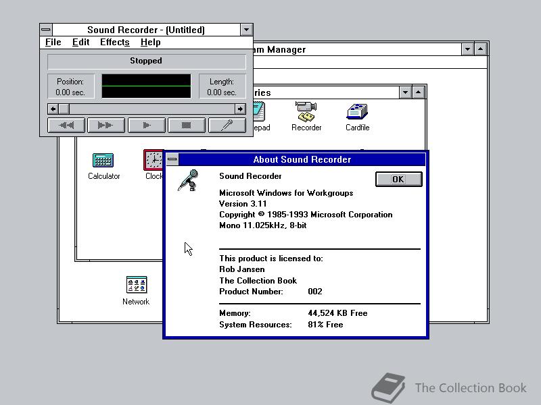The width and height of the screenshot is (541, 405).
Task: Click 'Microsoft Windows for Workgroups' text
Action: (x=286, y=193)
